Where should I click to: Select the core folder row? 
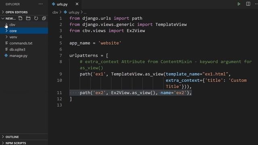tap(24, 31)
